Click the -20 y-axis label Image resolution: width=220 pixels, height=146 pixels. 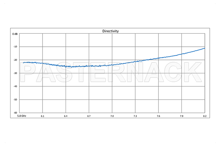(x=16, y=60)
